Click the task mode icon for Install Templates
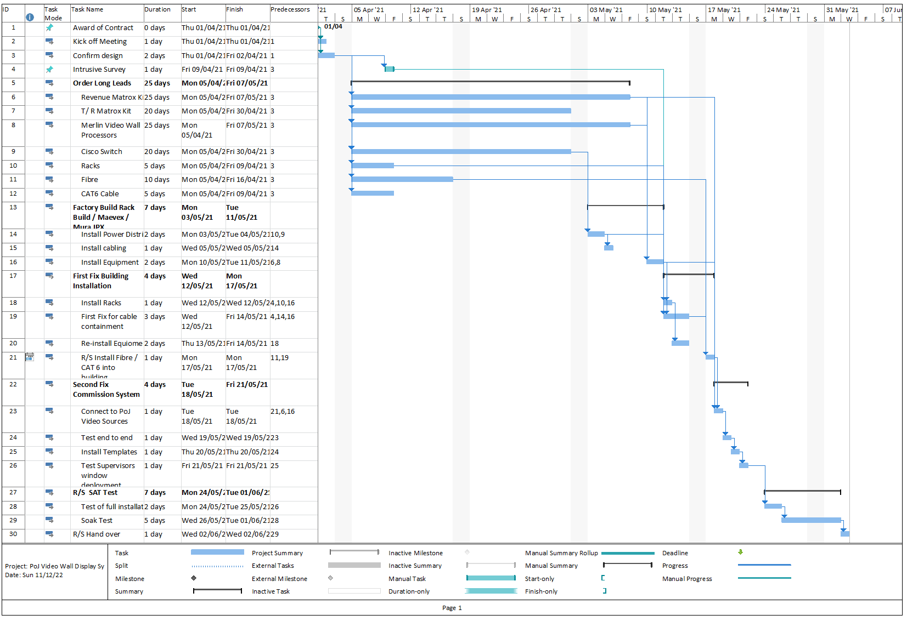This screenshot has width=907, height=621. tap(49, 452)
